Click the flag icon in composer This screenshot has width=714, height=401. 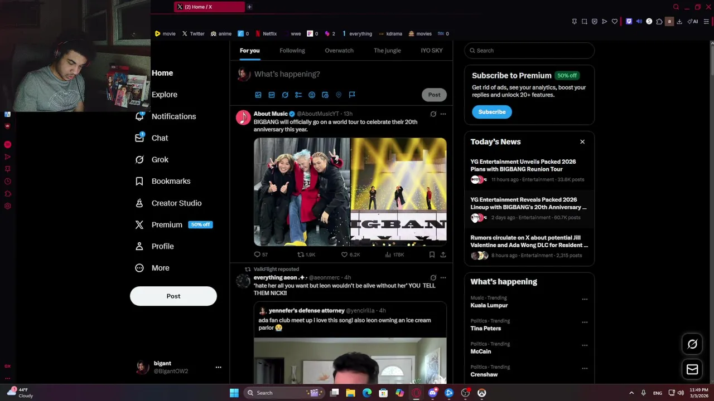[x=352, y=95]
